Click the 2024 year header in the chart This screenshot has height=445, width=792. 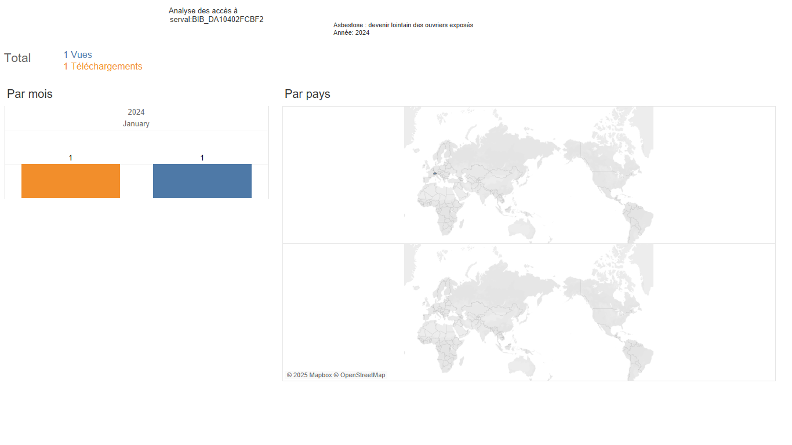click(x=136, y=112)
